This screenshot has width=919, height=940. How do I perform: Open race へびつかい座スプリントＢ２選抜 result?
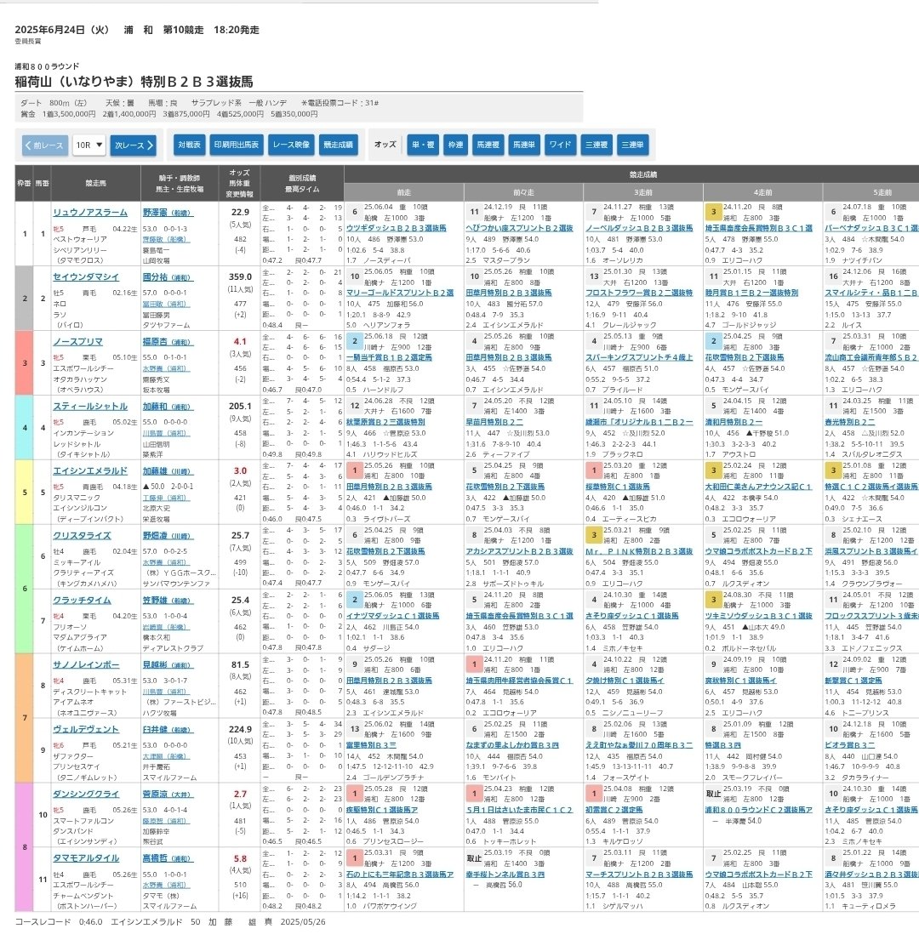[520, 228]
